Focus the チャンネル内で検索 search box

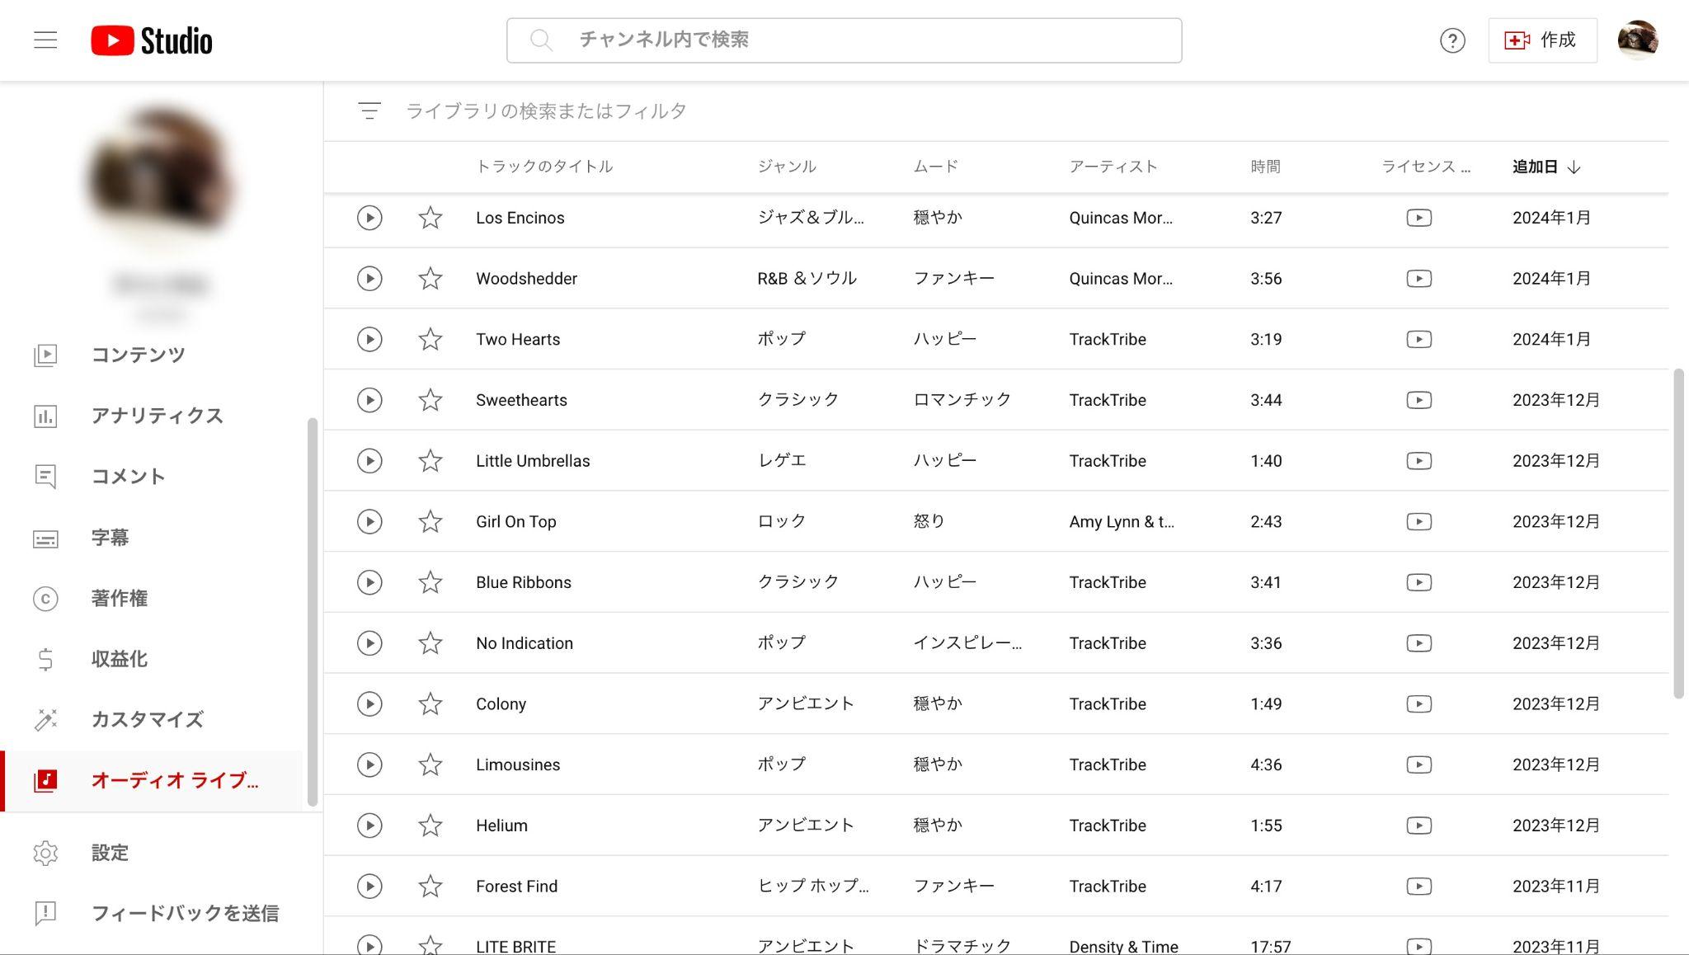(844, 40)
